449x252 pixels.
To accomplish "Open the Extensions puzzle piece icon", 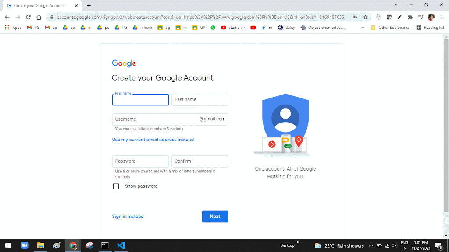I will [x=410, y=17].
